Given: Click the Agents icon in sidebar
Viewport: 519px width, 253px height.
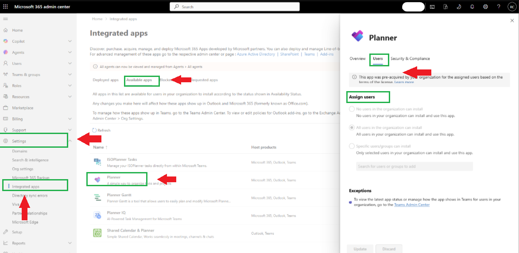Looking at the screenshot, I should point(5,52).
